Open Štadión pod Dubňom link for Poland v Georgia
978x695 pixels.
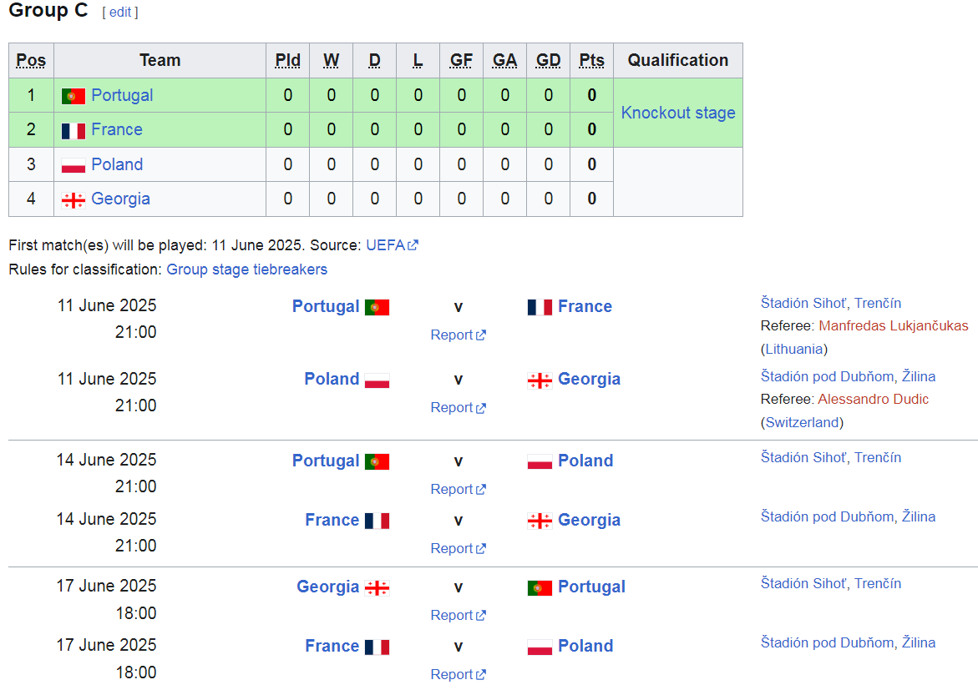point(827,376)
